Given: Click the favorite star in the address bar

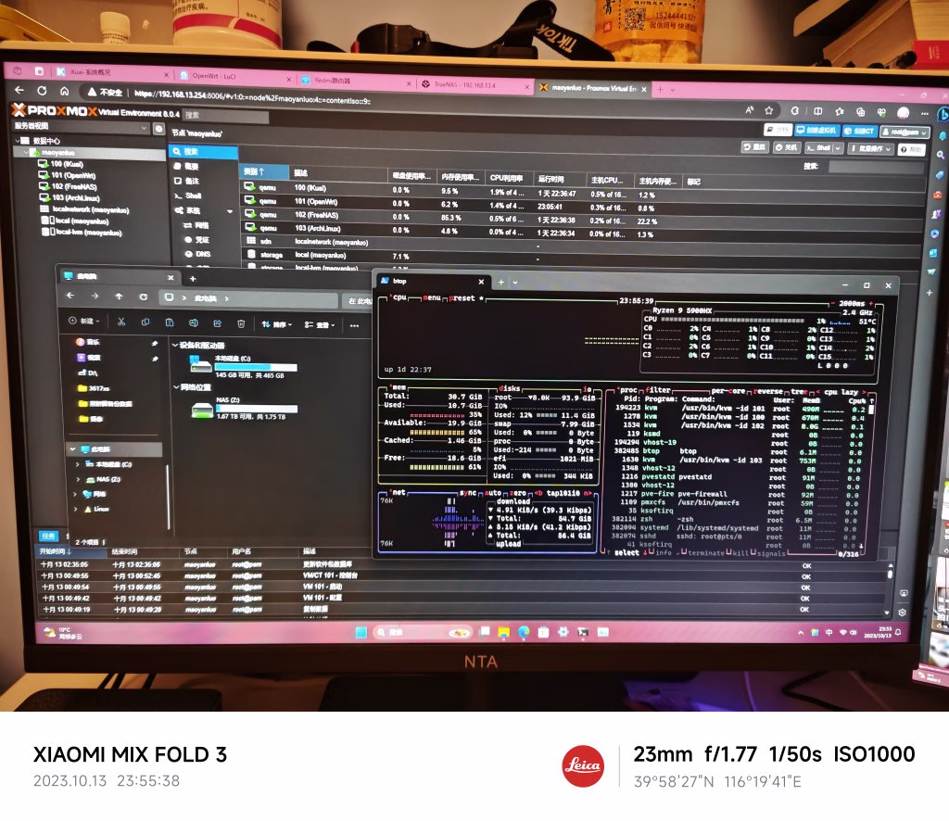Looking at the screenshot, I should coord(768,110).
